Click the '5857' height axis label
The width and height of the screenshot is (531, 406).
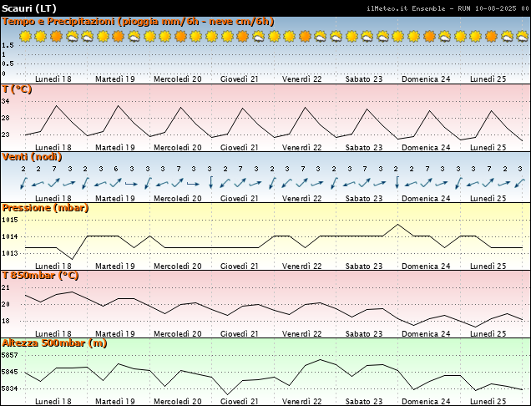9,355
